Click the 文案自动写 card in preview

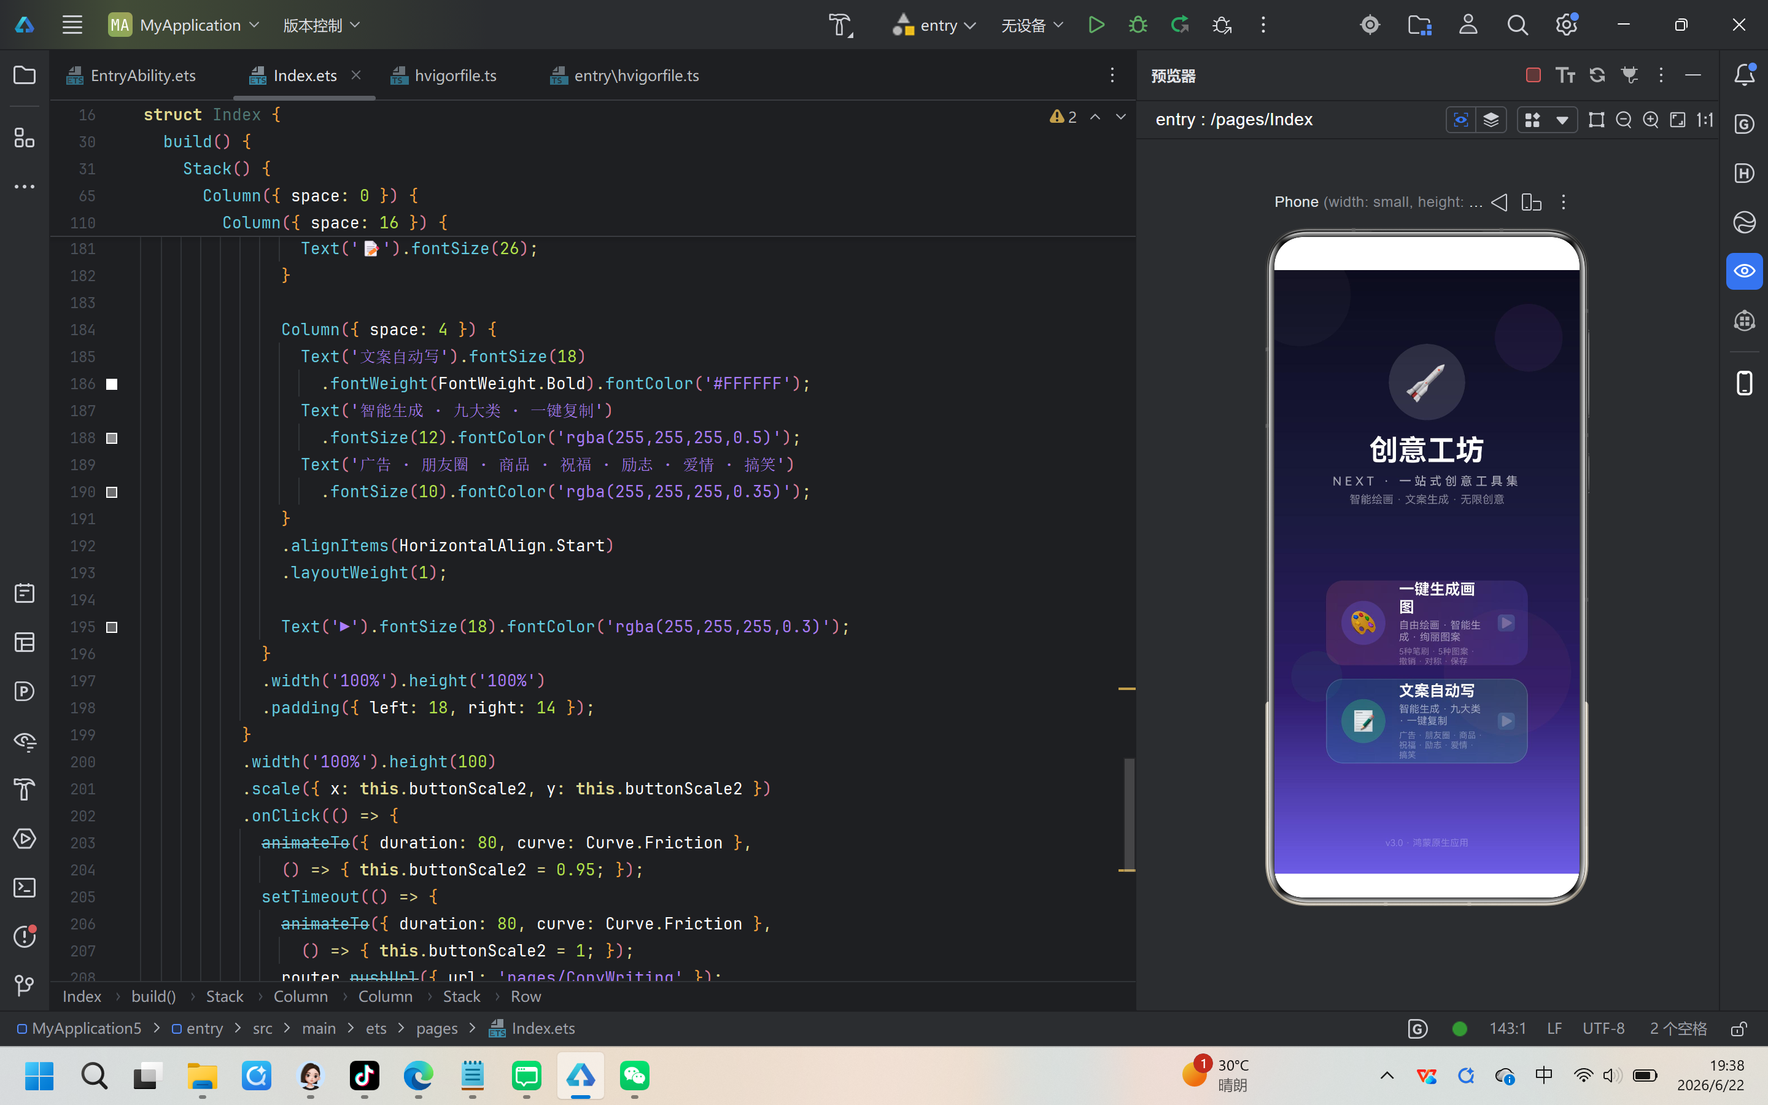(1426, 721)
